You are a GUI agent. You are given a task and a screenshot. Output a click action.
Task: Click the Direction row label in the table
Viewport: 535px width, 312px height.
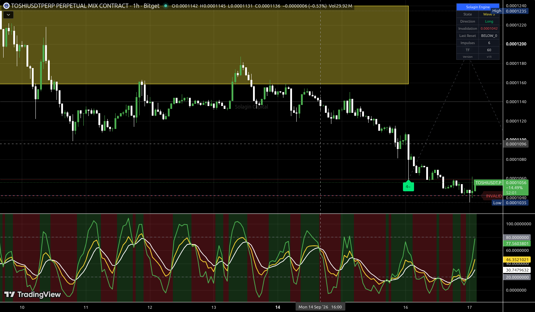tap(467, 21)
